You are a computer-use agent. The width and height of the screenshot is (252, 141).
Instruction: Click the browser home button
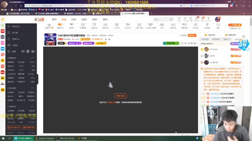(21, 6)
